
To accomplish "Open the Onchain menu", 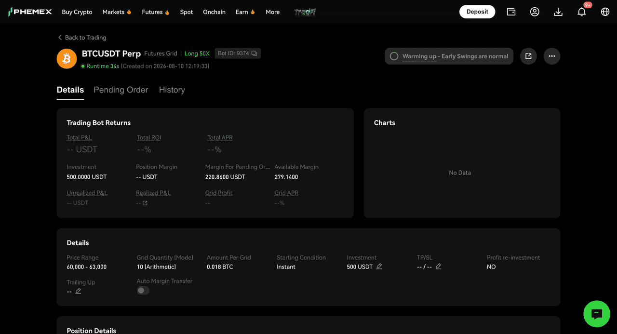I will [x=214, y=12].
